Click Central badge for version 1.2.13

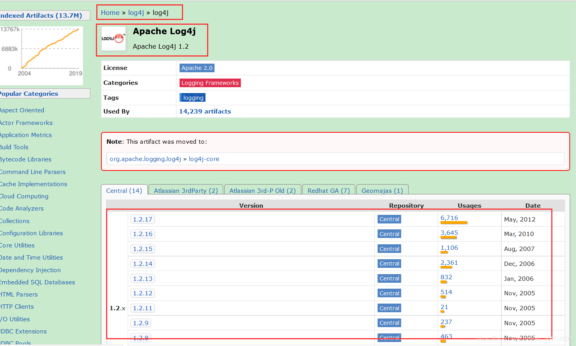point(389,278)
